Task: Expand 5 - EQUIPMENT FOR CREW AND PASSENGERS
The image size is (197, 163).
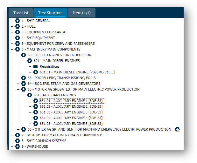Action: click(12, 44)
